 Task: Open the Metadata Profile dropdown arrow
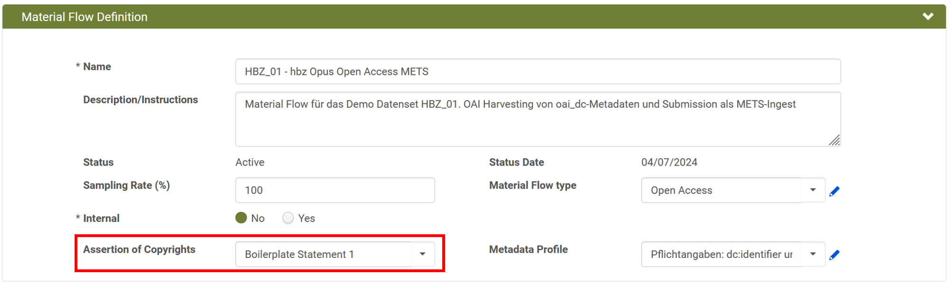[x=813, y=254]
